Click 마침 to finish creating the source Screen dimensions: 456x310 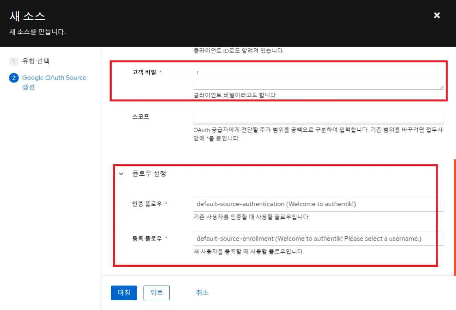tap(124, 293)
